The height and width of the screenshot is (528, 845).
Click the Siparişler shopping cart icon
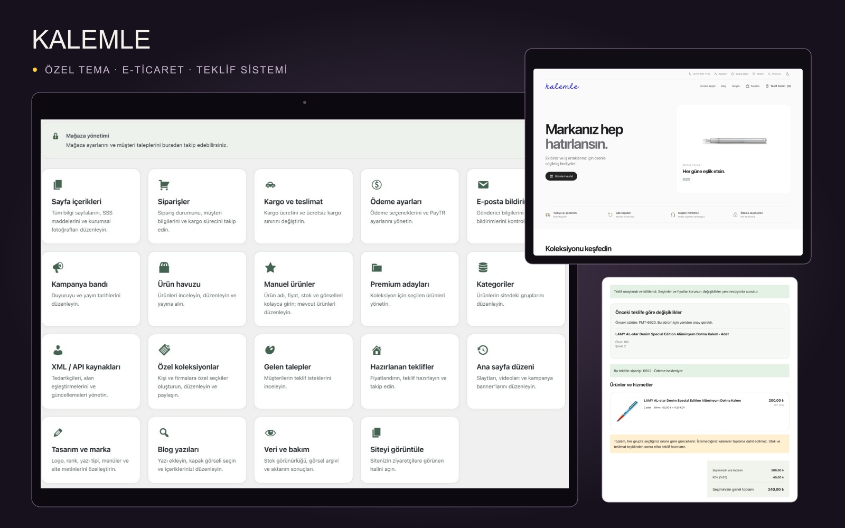[164, 185]
